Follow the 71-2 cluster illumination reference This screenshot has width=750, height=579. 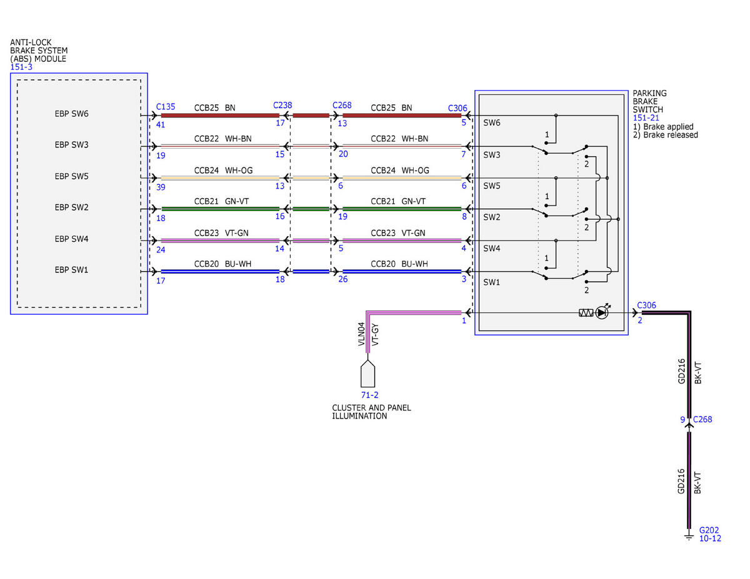click(369, 395)
